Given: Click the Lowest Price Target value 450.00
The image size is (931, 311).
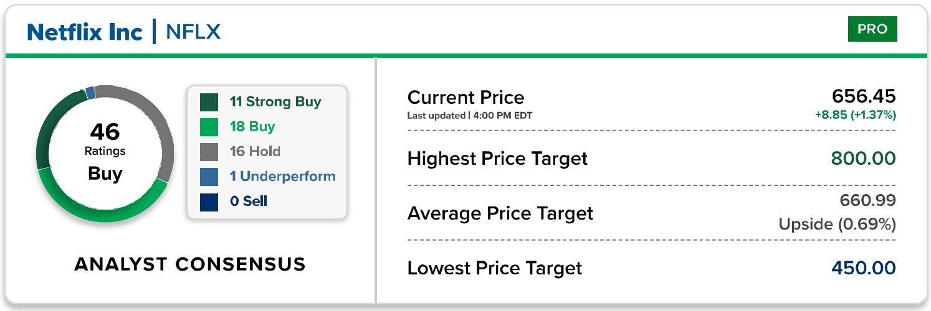Looking at the screenshot, I should click(x=864, y=268).
